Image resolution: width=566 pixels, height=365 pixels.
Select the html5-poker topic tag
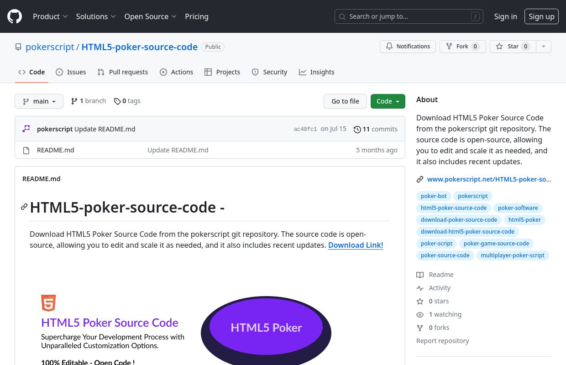point(524,219)
